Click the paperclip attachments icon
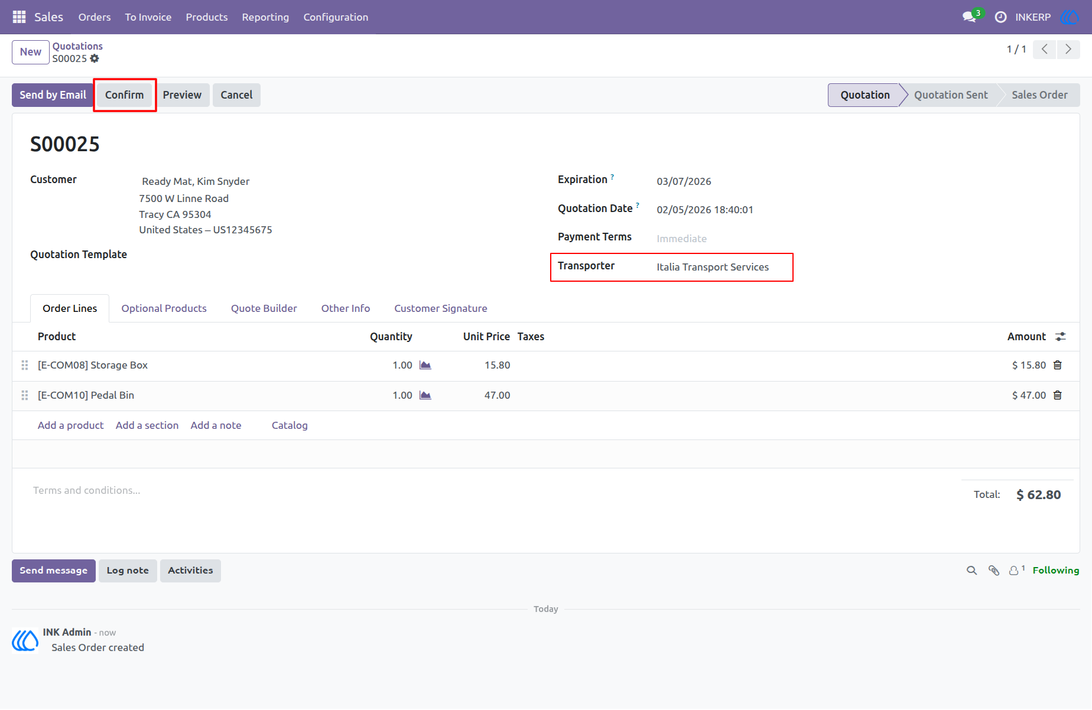 (994, 571)
